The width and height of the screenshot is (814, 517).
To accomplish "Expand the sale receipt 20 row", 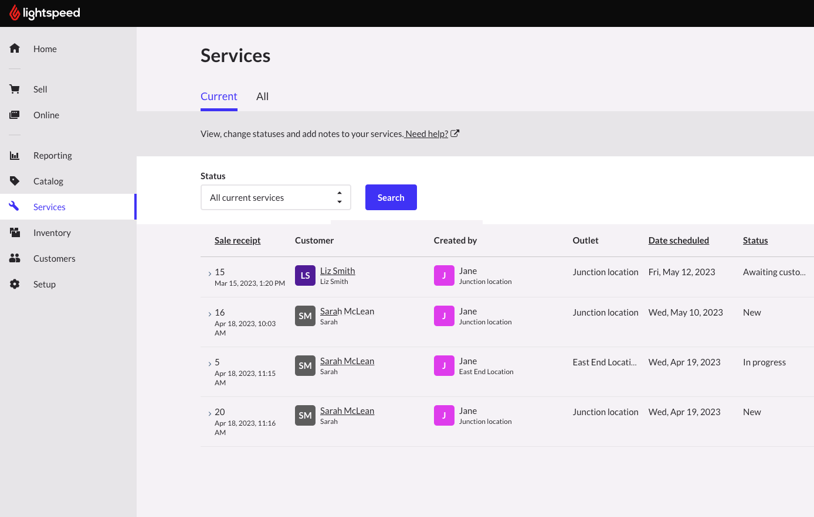I will pos(210,413).
